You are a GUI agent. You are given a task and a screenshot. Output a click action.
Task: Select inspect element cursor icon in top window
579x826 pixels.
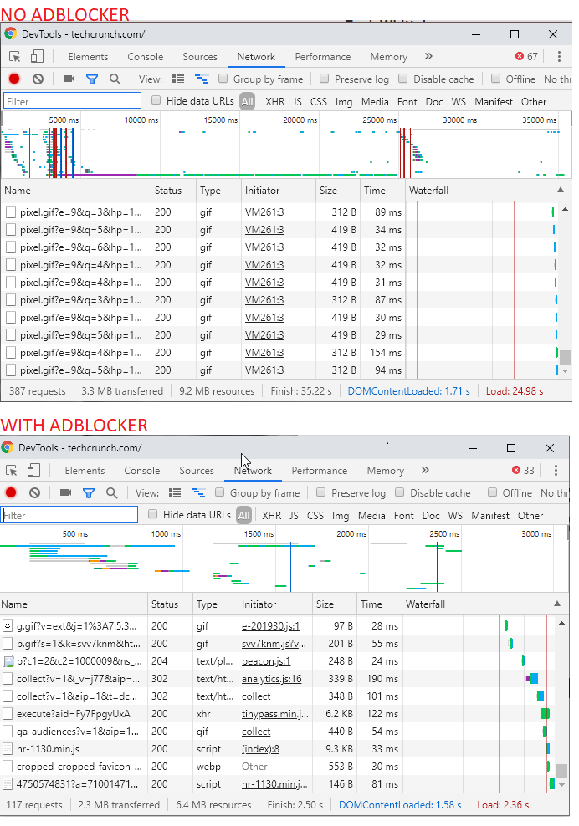tap(15, 57)
